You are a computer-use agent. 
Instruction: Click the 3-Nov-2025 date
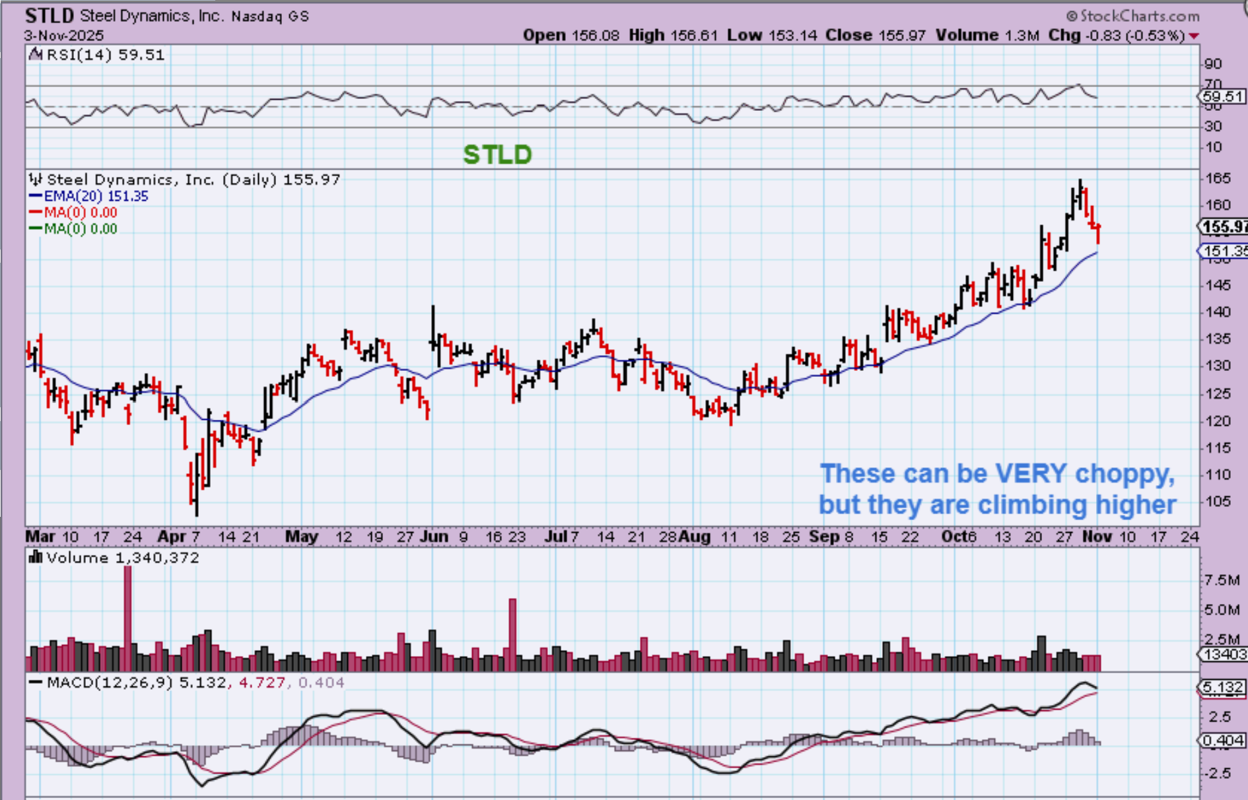pyautogui.click(x=64, y=36)
